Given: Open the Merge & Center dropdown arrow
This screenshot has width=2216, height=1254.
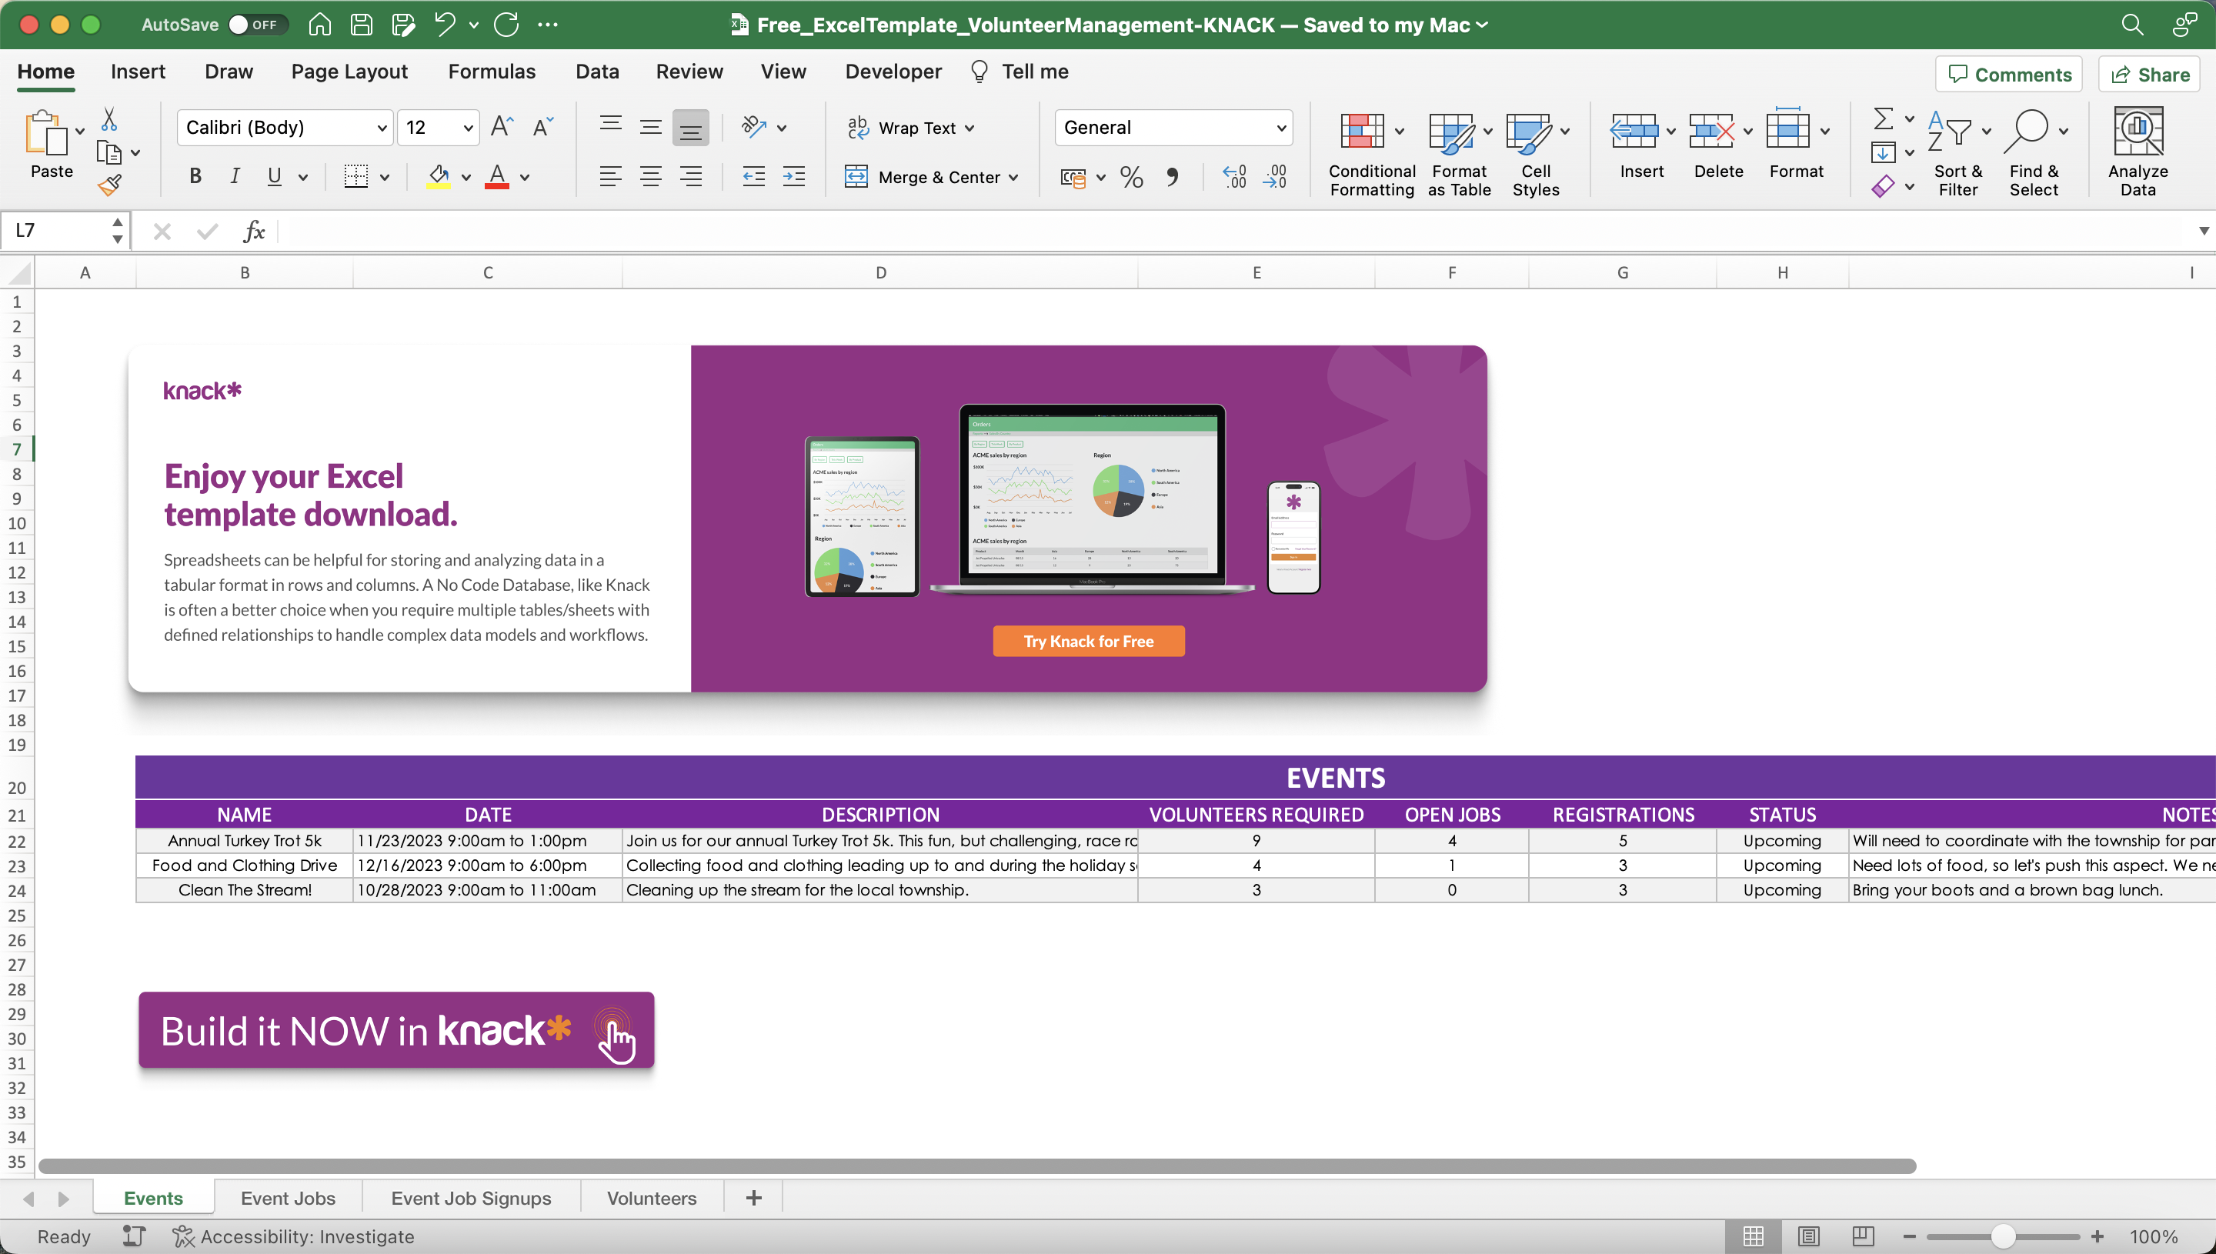Looking at the screenshot, I should (x=1013, y=178).
